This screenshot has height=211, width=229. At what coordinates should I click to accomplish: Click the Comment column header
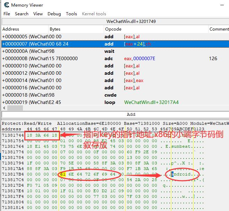(219, 29)
